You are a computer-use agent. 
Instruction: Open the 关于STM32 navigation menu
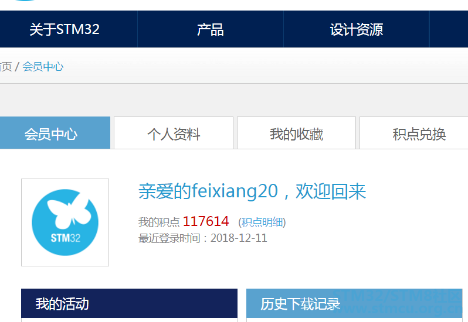coord(65,29)
